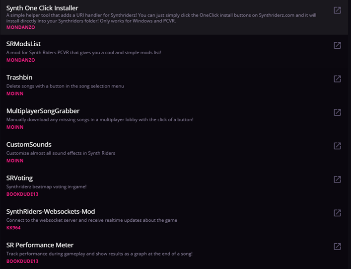Image resolution: width=351 pixels, height=269 pixels.
Task: Open SynthRiders-Websockets-Mod external link icon
Action: point(337,213)
